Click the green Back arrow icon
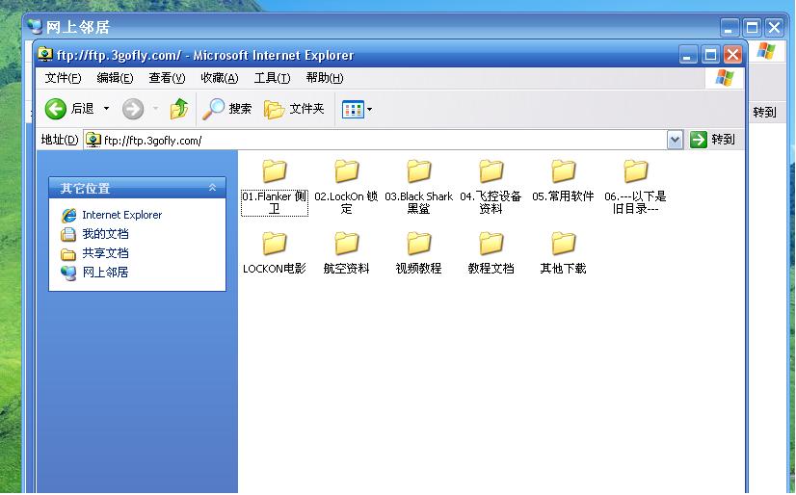 (55, 109)
